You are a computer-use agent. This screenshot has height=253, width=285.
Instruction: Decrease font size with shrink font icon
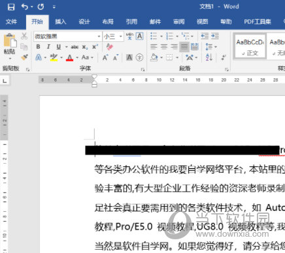(x=116, y=57)
